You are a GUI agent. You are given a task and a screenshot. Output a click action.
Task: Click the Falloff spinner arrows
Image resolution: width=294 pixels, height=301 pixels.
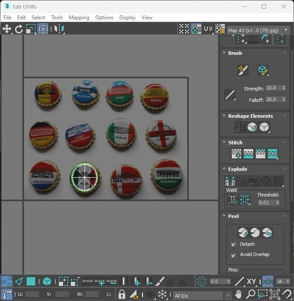click(x=284, y=99)
